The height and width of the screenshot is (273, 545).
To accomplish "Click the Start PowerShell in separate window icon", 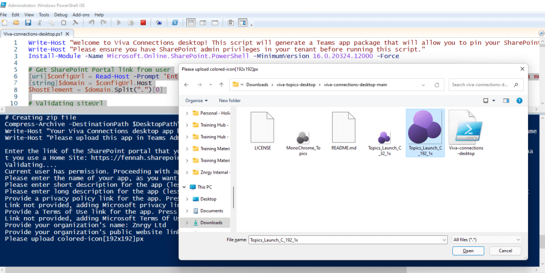I will tap(174, 23).
